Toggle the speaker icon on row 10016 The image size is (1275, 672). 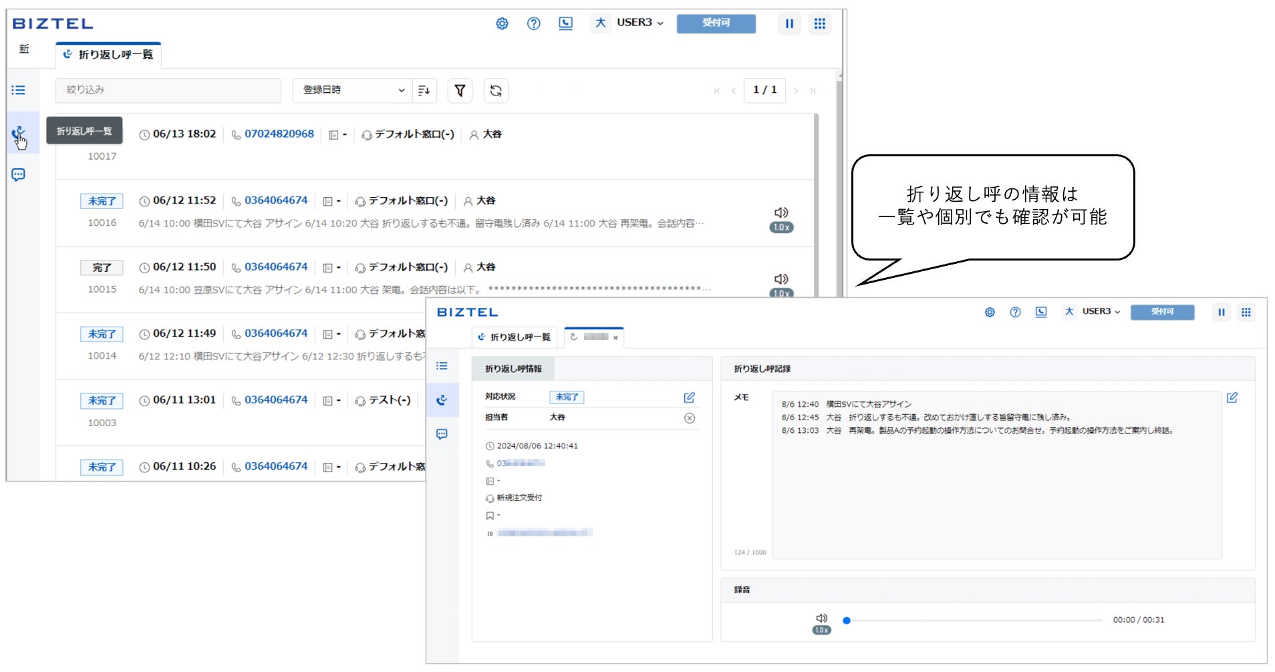click(781, 212)
